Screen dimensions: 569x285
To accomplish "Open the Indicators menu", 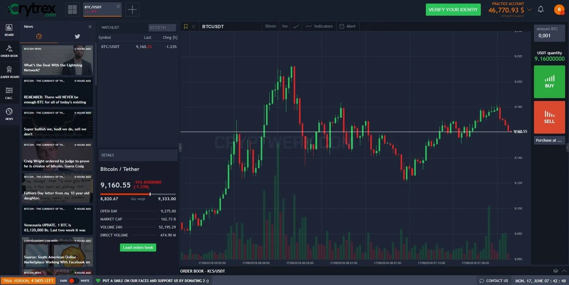I will (x=319, y=26).
